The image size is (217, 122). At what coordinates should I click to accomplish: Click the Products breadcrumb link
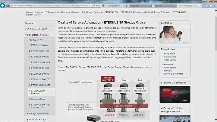pos(38,12)
